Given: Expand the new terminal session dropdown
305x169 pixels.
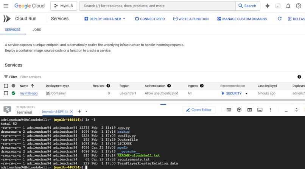Looking at the screenshot, I should point(86,111).
